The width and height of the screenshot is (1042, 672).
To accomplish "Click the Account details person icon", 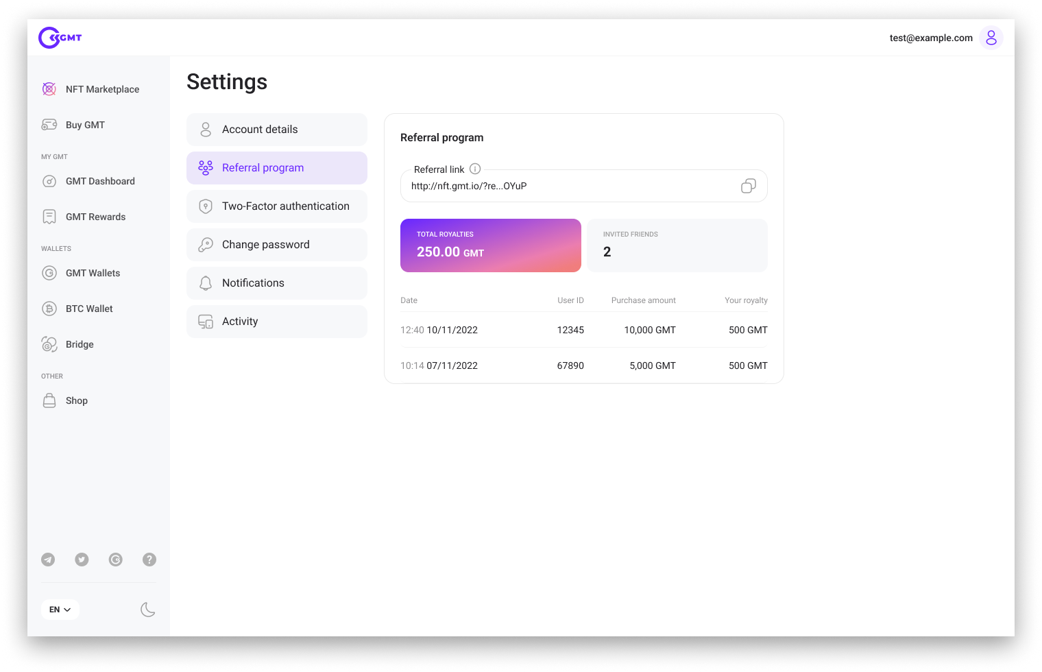I will (206, 130).
